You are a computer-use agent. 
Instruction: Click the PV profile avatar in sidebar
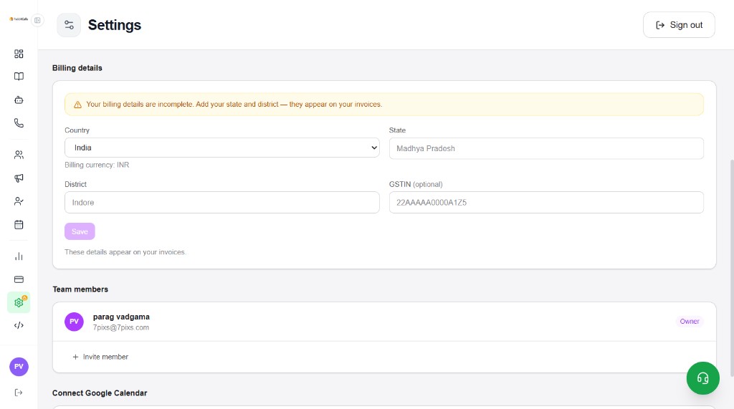[19, 367]
